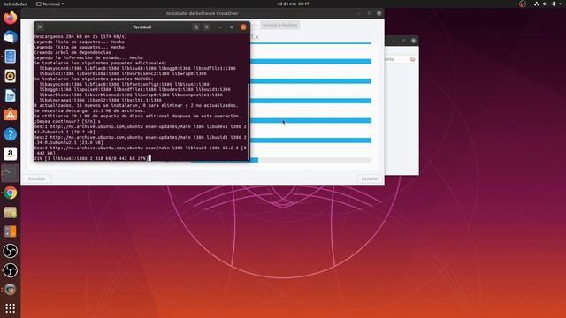Open the clock showing 22 de ene 20:47

point(293,4)
